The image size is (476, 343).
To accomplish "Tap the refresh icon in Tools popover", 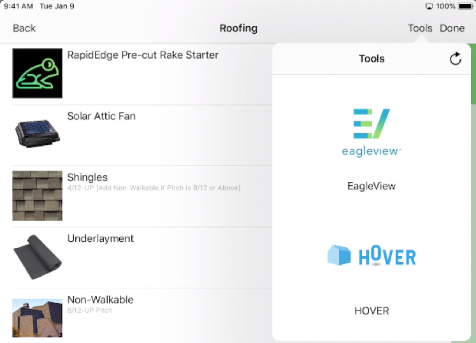I will pyautogui.click(x=456, y=59).
